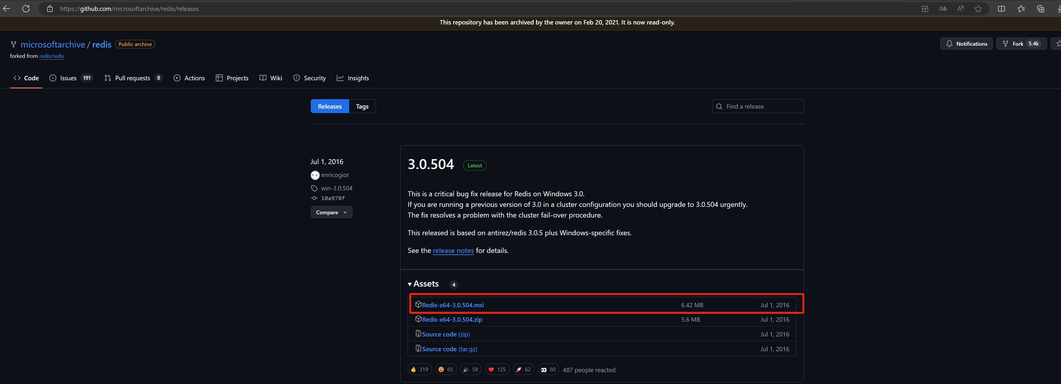
Task: Open the translate icon in the address bar
Action: pyautogui.click(x=943, y=9)
